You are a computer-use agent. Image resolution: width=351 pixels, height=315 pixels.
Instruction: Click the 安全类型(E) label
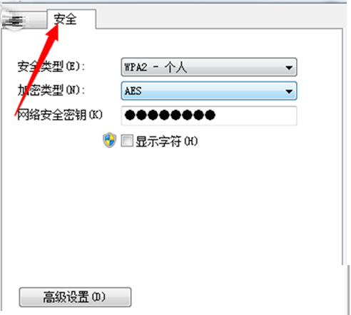pyautogui.click(x=51, y=66)
